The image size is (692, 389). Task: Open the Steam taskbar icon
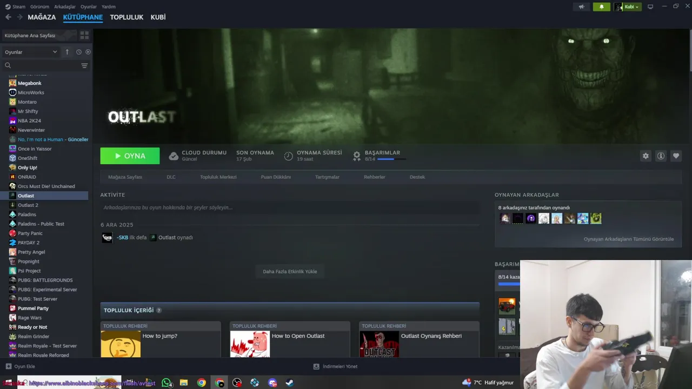(290, 383)
